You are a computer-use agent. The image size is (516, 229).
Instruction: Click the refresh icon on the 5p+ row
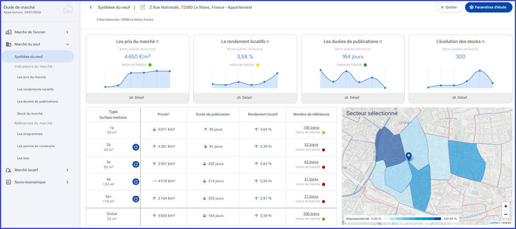click(x=136, y=199)
